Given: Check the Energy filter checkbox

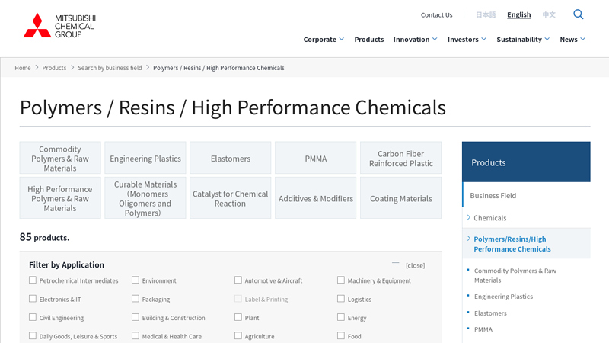Looking at the screenshot, I should pyautogui.click(x=341, y=317).
